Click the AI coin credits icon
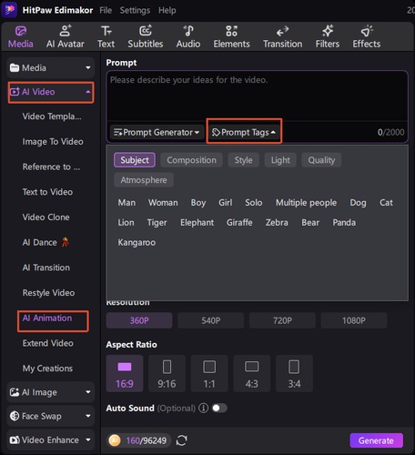This screenshot has height=455, width=415. pyautogui.click(x=115, y=440)
